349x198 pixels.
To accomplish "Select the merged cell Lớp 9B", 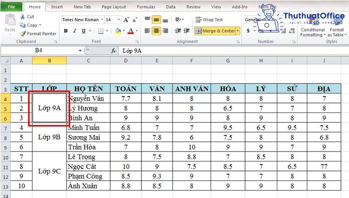I will [50, 137].
